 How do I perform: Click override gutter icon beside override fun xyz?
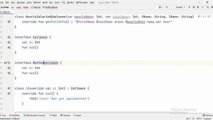pyautogui.click(x=9, y=93)
